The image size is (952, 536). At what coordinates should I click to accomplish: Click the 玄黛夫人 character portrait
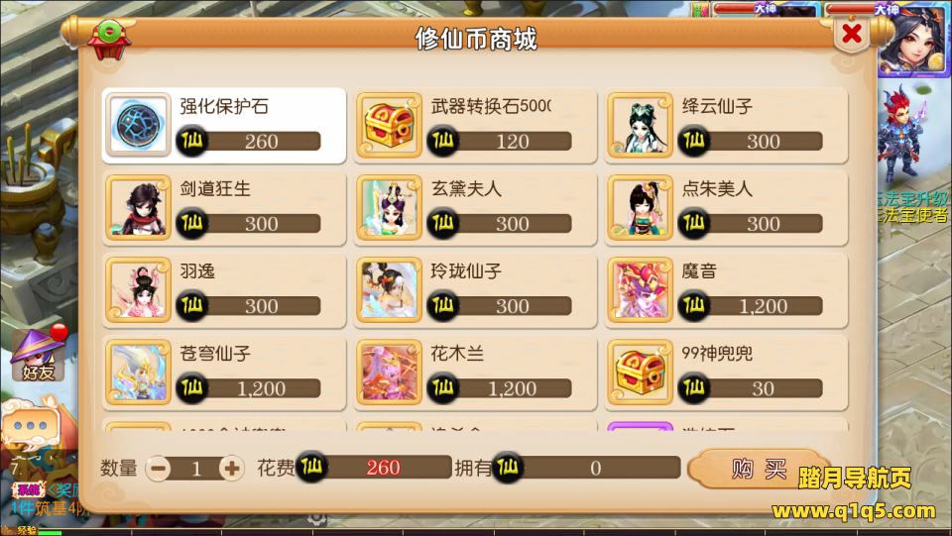tap(389, 207)
